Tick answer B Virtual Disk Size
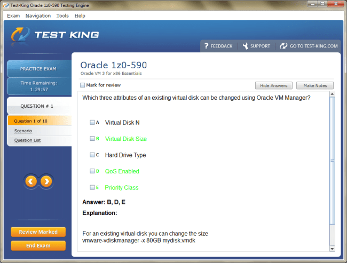 pos(92,139)
